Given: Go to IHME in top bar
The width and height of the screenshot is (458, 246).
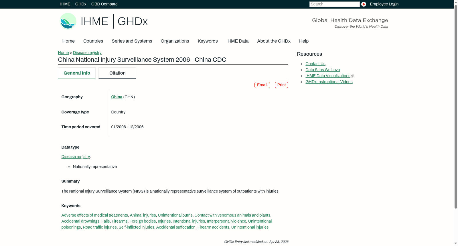Looking at the screenshot, I should pos(65,4).
